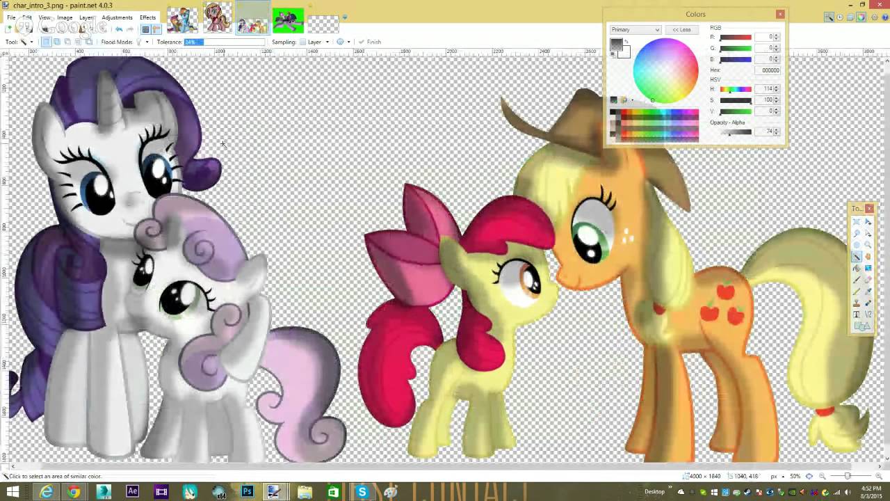890x501 pixels.
Task: Select the Shapes tool in Tools window
Action: 862,326
